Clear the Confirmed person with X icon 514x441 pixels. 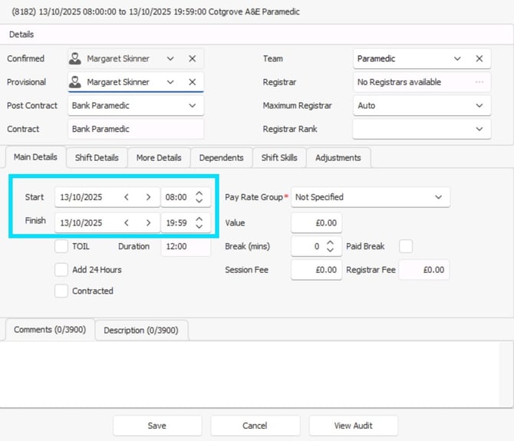click(x=192, y=58)
